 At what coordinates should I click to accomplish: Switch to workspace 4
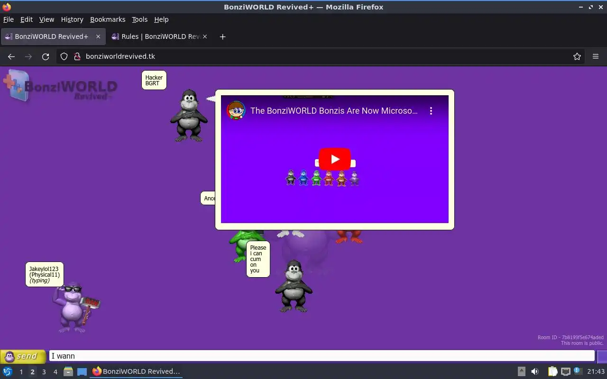[x=55, y=372]
